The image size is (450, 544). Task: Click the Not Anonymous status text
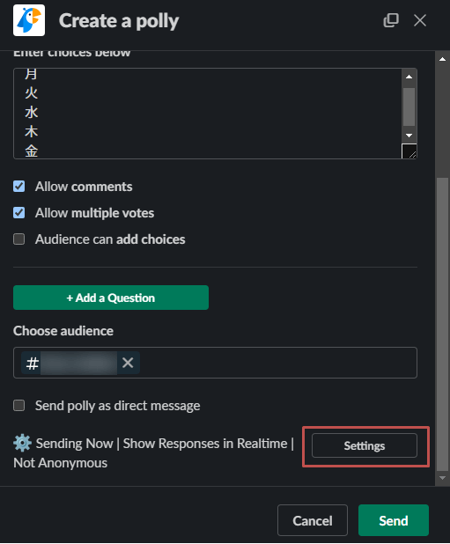click(61, 463)
